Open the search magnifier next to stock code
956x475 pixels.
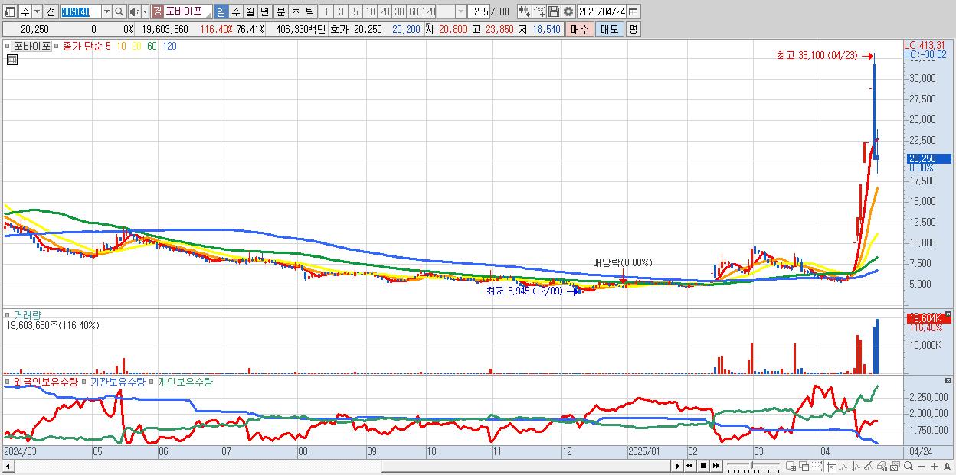point(119,11)
